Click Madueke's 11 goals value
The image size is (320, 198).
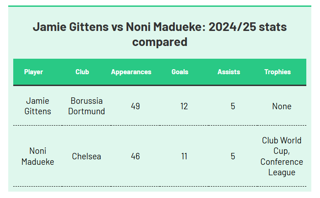(184, 156)
